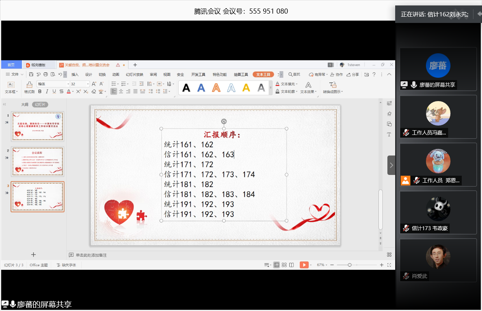The width and height of the screenshot is (482, 311).
Task: Start slideshow with the orange play button
Action: (304, 265)
